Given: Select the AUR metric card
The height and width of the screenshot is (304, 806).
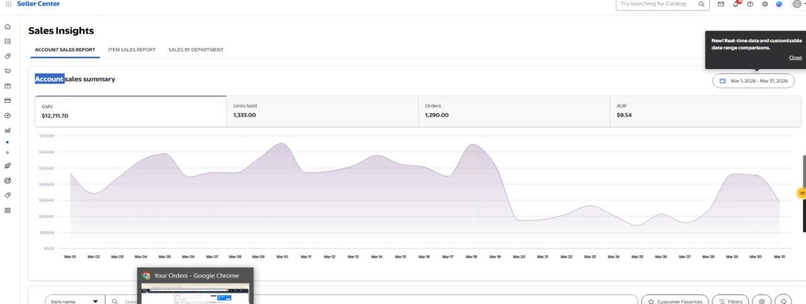Looking at the screenshot, I should [x=705, y=111].
